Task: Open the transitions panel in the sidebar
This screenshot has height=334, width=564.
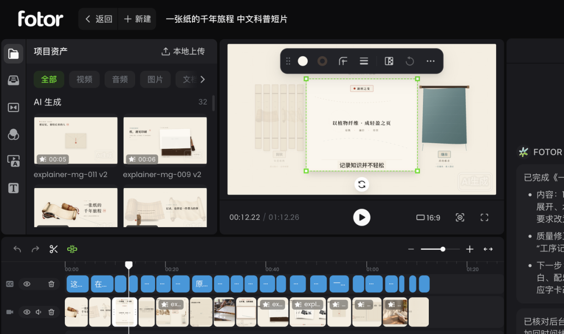Action: click(13, 108)
